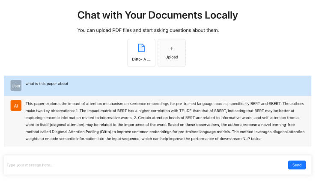Screen dimensions: 316x181
Task: Click the 'Chat with Your Documents Locally' heading
Action: coord(158,15)
